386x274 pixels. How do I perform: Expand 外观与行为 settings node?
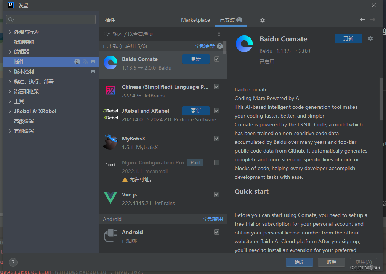[10, 32]
